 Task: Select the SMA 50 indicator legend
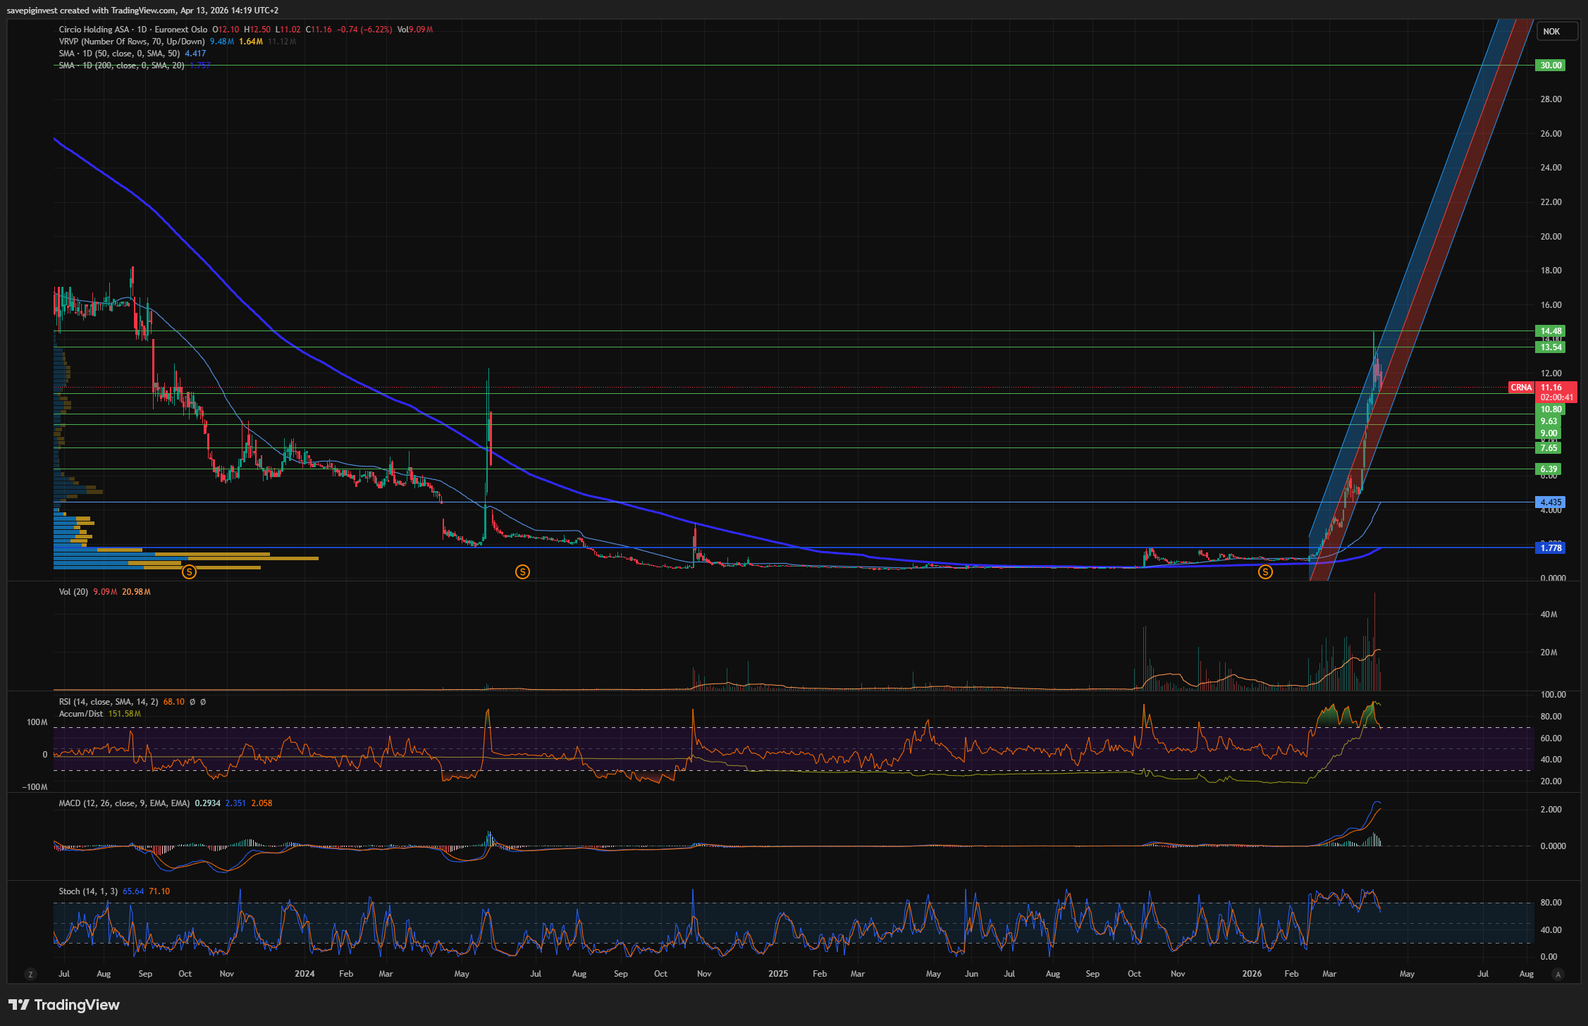118,54
